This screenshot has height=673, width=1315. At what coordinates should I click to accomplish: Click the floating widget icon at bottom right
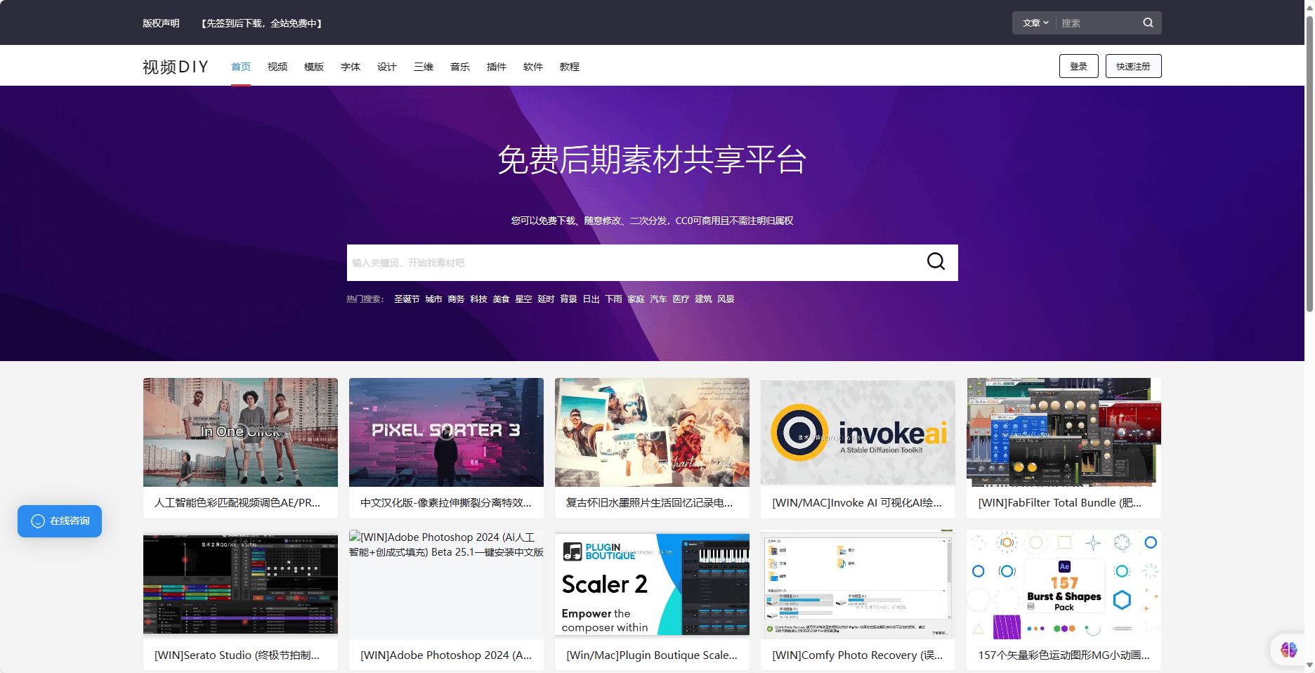(x=1288, y=649)
